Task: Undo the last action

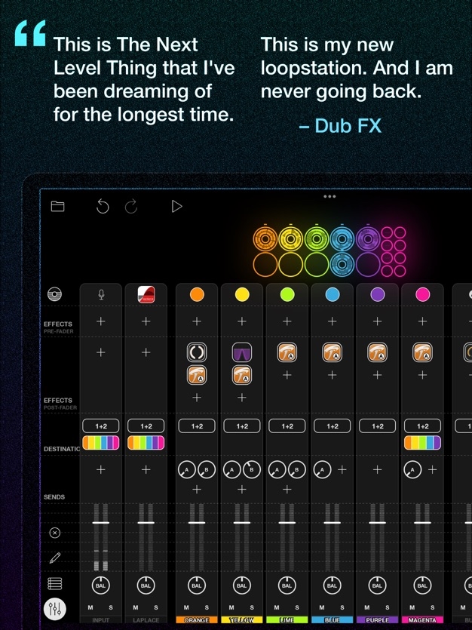Action: [103, 207]
